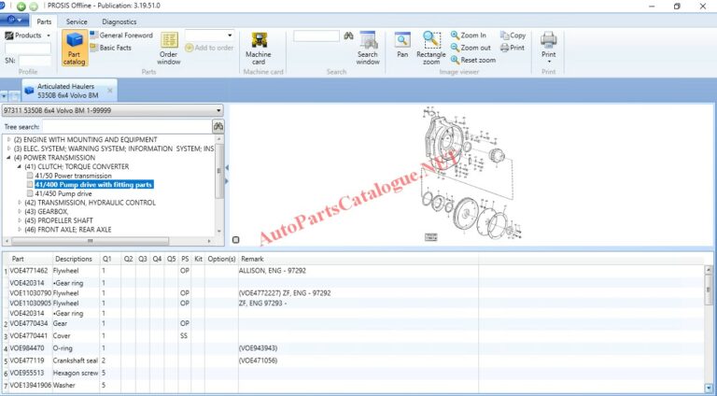
Task: Open the Order window
Action: 169,48
